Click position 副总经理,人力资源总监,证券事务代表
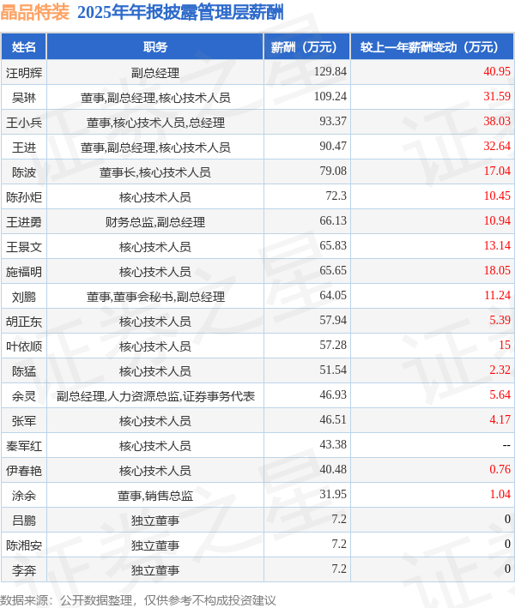Screen dimensions: 515x608 [155, 395]
